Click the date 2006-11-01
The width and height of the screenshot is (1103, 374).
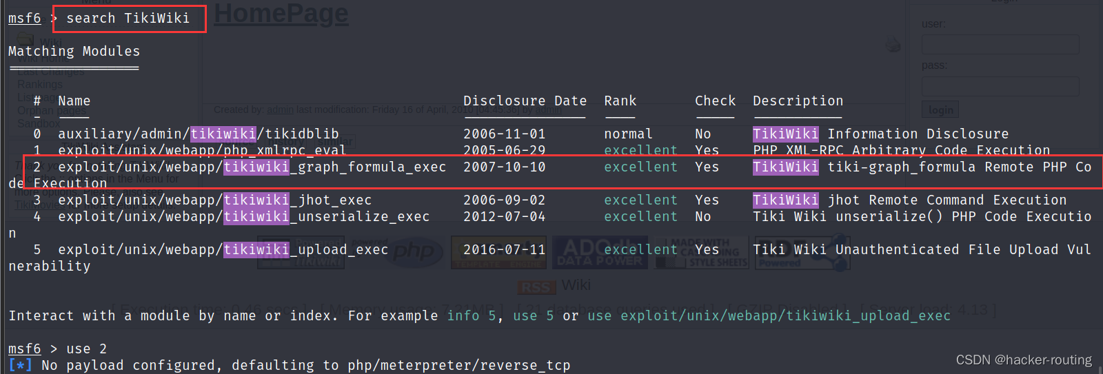click(504, 134)
